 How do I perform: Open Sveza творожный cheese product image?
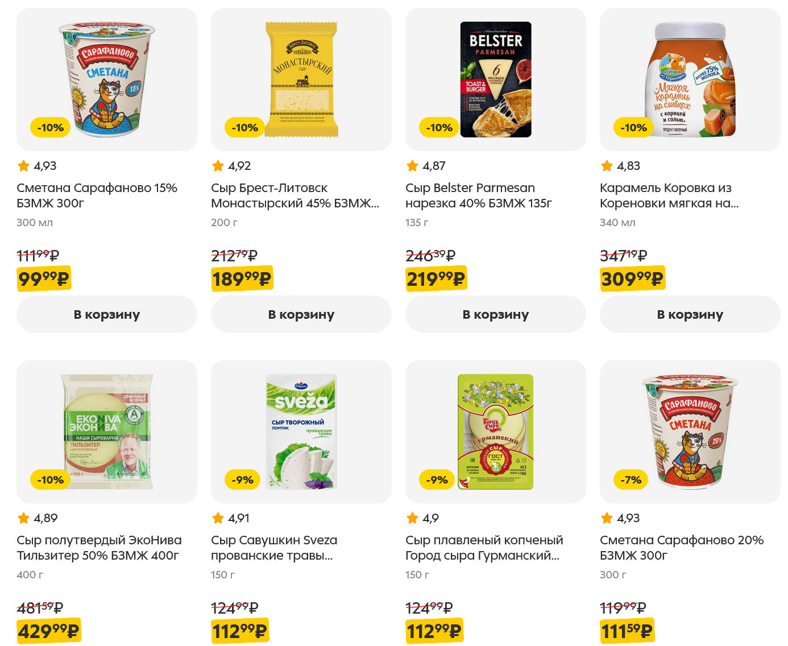301,431
